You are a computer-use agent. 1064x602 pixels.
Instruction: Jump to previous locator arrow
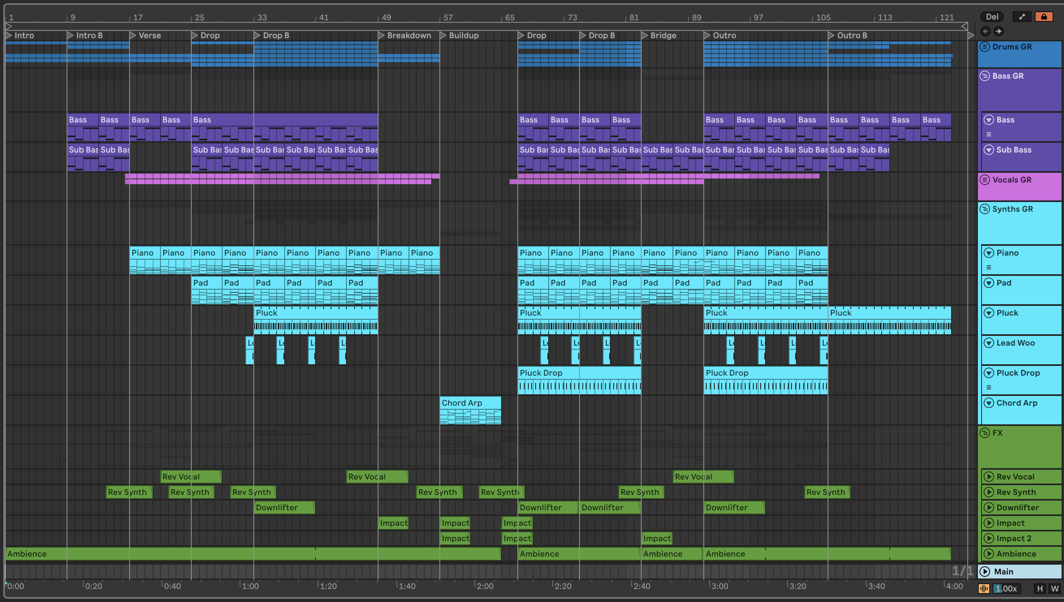985,31
